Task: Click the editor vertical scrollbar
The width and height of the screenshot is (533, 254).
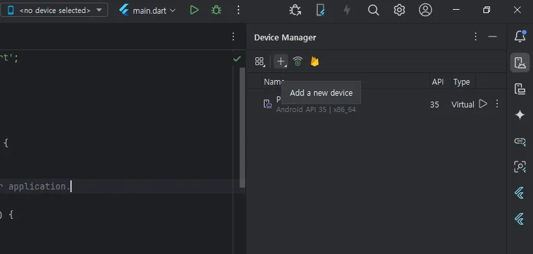Action: (242, 128)
